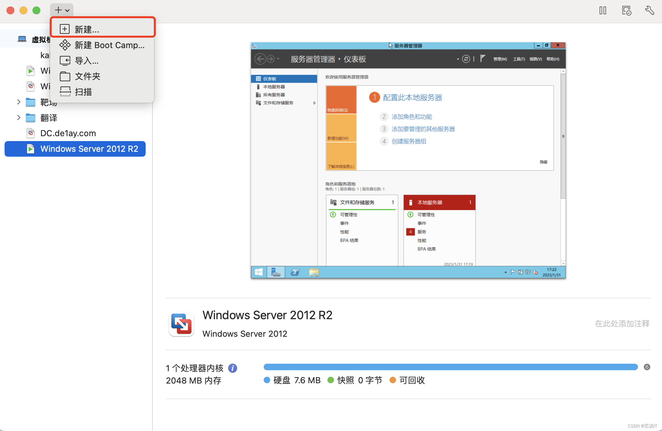
Task: Click 隐藏 link in welcome panel
Action: click(x=543, y=162)
